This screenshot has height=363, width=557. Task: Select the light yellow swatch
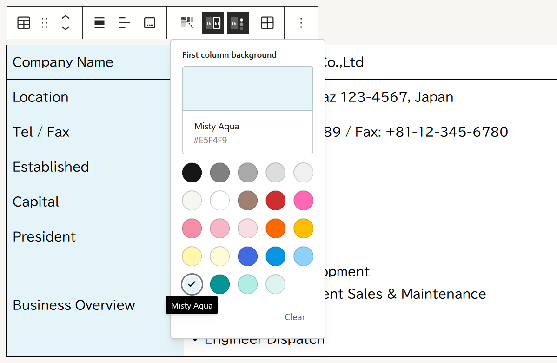point(192,256)
